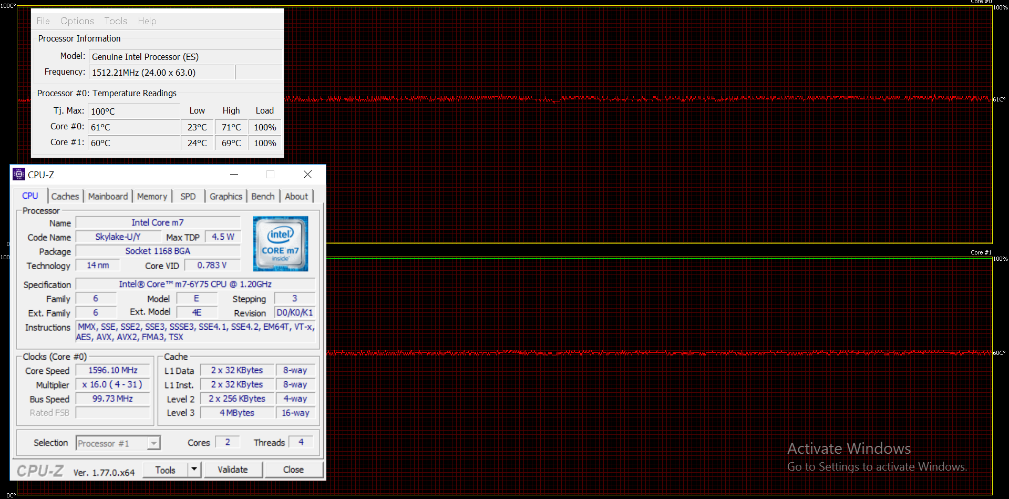The width and height of the screenshot is (1009, 499).
Task: Click the processor name Intel Core m7
Action: (x=158, y=222)
